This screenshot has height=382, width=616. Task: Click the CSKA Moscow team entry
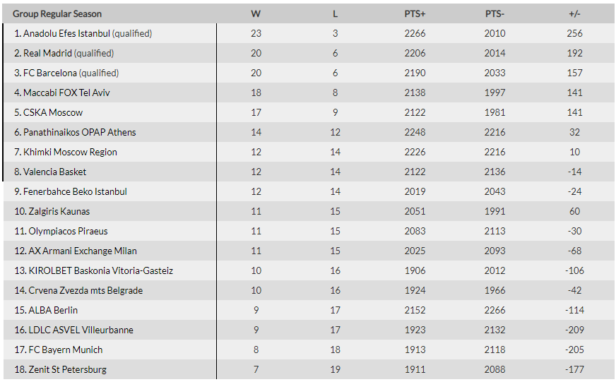coord(53,112)
